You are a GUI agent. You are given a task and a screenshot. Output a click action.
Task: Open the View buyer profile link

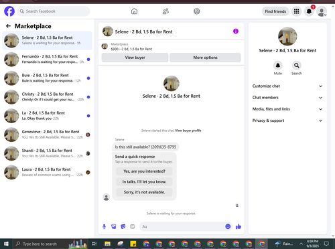click(x=188, y=131)
